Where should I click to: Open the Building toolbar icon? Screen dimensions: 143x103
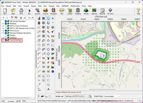pyautogui.click(x=78, y=11)
